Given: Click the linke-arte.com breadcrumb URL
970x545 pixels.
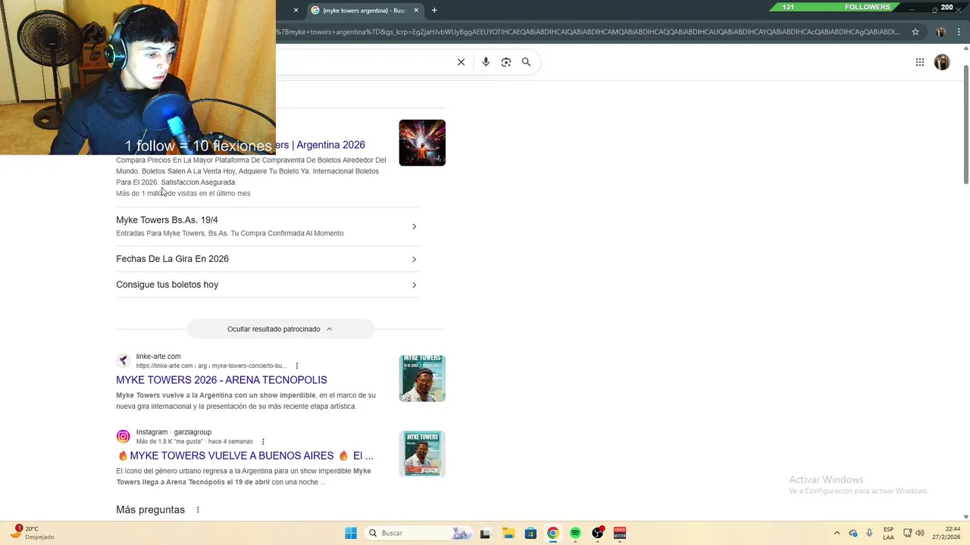Looking at the screenshot, I should [x=211, y=366].
